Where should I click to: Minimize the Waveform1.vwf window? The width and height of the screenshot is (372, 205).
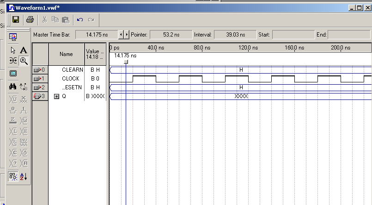click(x=352, y=7)
